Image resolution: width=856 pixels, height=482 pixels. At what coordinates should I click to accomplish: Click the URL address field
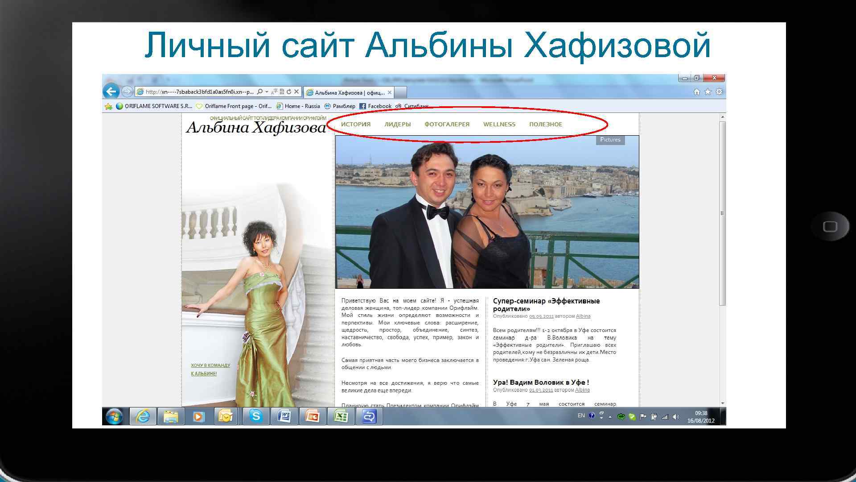tap(198, 92)
